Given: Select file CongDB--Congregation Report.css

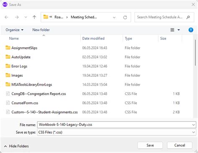Looking at the screenshot, I should [38, 94].
